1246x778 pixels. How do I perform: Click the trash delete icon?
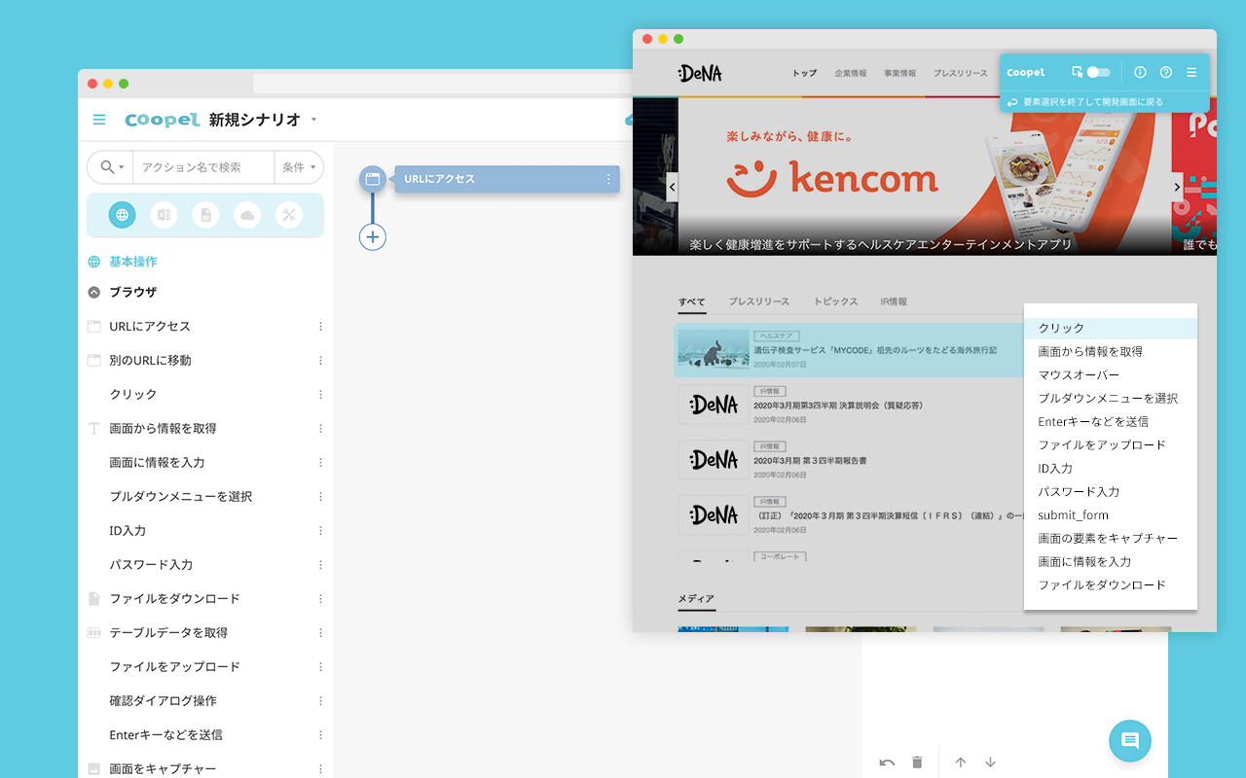point(916,762)
